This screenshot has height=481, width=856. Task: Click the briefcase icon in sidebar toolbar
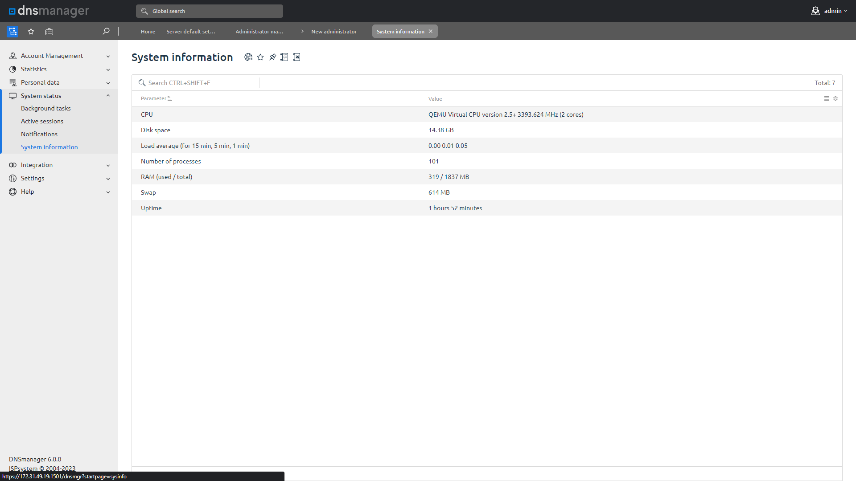[49, 31]
